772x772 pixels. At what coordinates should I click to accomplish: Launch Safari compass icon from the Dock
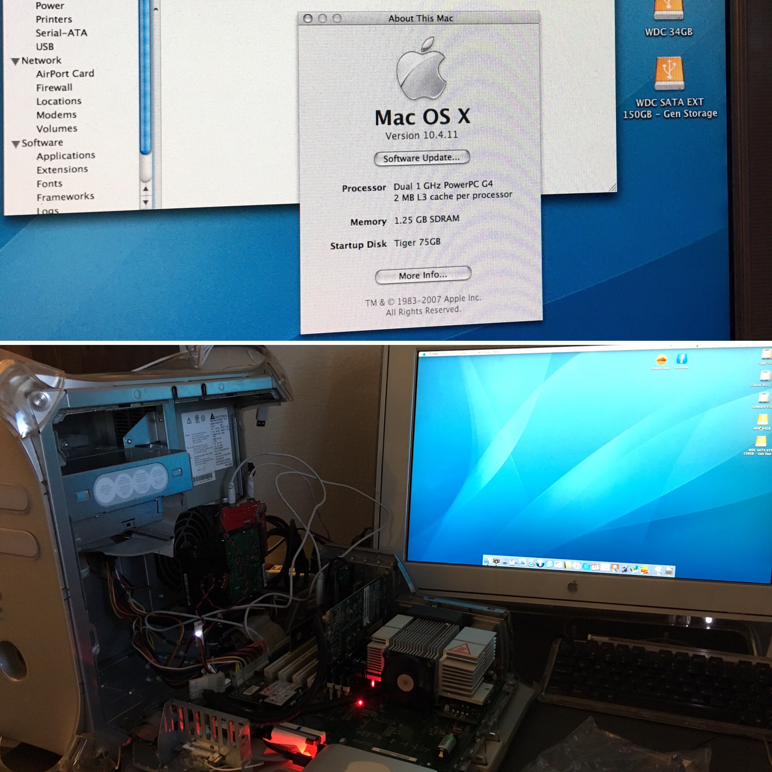(x=531, y=563)
